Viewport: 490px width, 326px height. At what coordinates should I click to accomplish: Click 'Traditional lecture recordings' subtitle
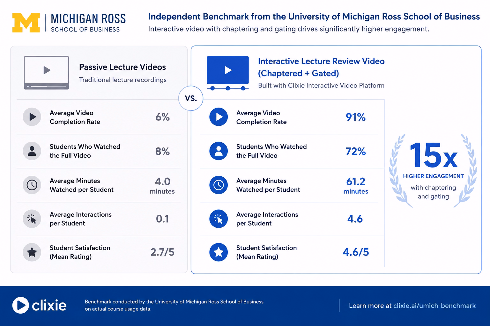tap(123, 80)
